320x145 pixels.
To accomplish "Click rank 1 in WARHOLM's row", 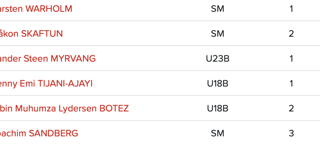I will point(291,9).
